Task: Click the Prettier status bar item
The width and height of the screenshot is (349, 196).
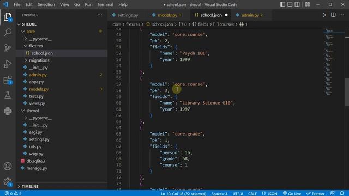Action: pyautogui.click(x=315, y=194)
